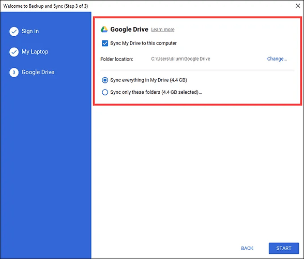Go to the Sign in step
Image resolution: width=304 pixels, height=259 pixels.
[30, 31]
